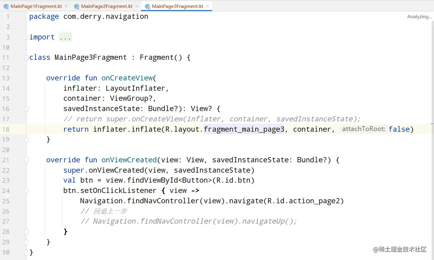
Task: Click the 'onCreateView' function name
Action: [127, 78]
